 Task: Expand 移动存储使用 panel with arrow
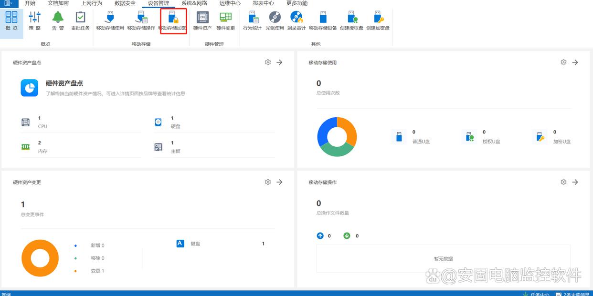click(x=575, y=62)
